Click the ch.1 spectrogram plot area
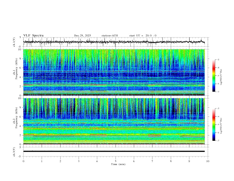This screenshot has height=181, width=234. (114, 72)
